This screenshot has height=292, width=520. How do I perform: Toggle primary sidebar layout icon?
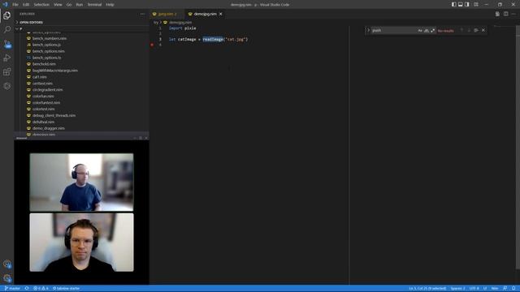pos(453,5)
